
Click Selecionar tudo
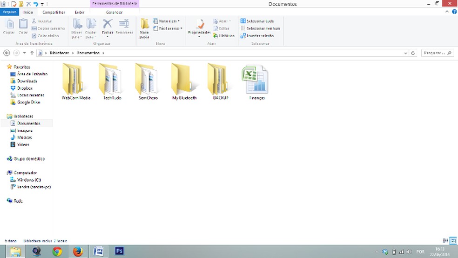(257, 21)
